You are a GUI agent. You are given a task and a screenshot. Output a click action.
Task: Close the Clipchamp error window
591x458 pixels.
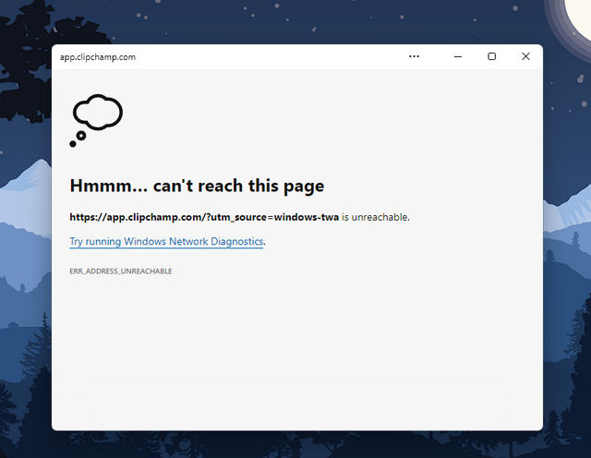point(525,56)
